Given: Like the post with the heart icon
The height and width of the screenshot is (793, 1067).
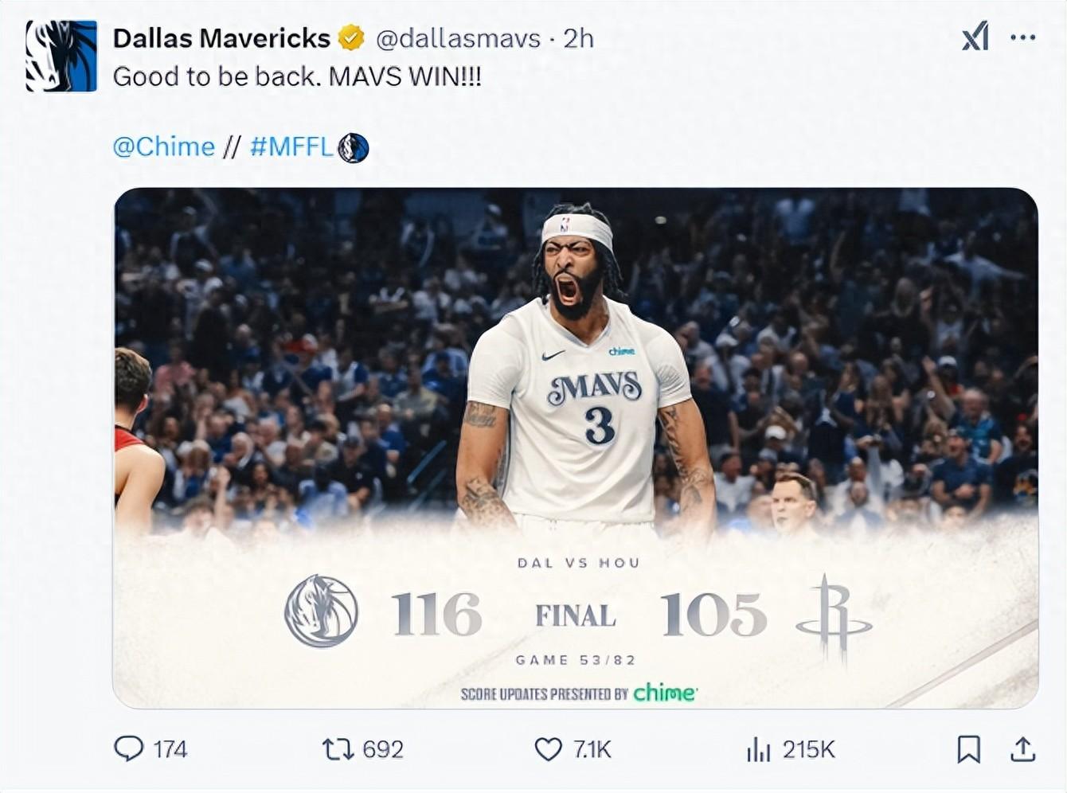Looking at the screenshot, I should 548,749.
